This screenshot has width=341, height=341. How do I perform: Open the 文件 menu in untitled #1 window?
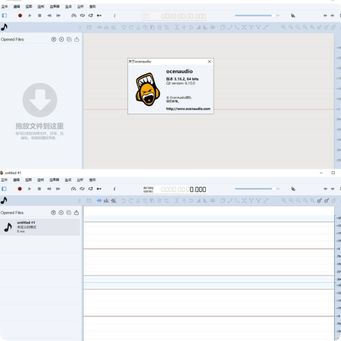click(5, 180)
